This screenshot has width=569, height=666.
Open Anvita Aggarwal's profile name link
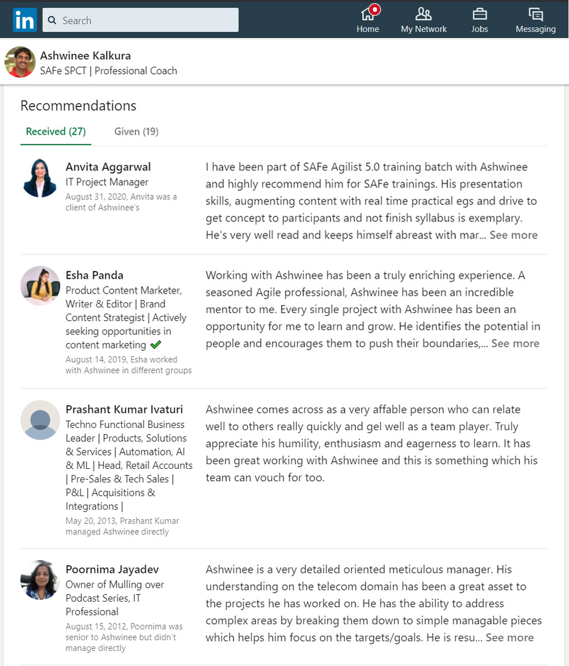coord(108,167)
